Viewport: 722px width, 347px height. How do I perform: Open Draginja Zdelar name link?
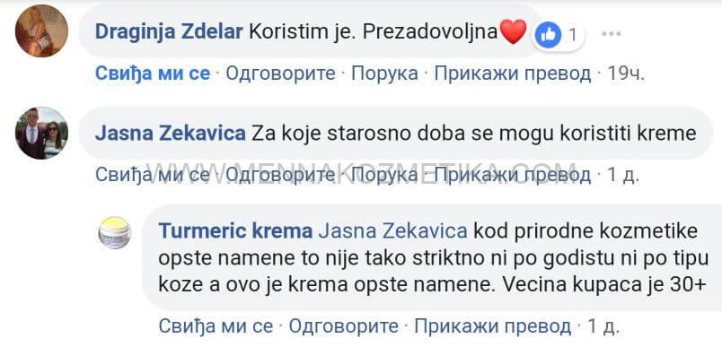pyautogui.click(x=169, y=31)
